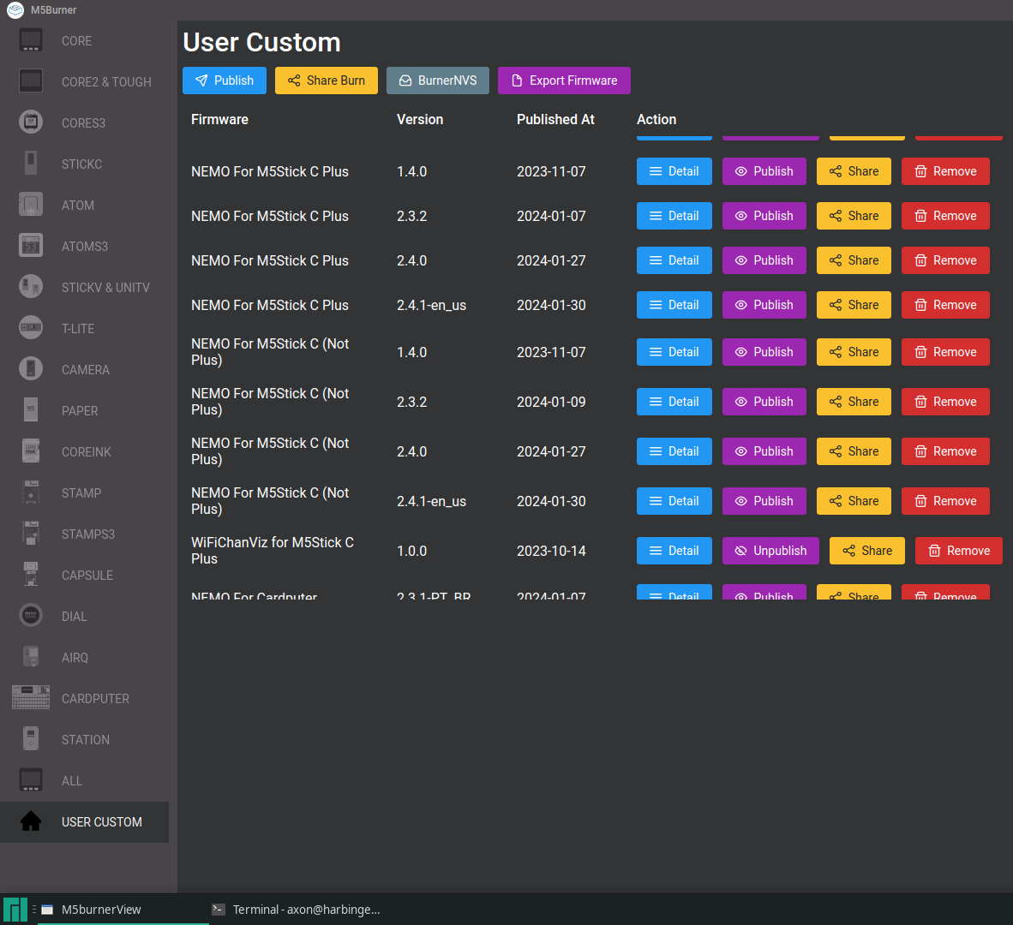Click the blue Publish button at top
Image resolution: width=1013 pixels, height=925 pixels.
point(225,81)
